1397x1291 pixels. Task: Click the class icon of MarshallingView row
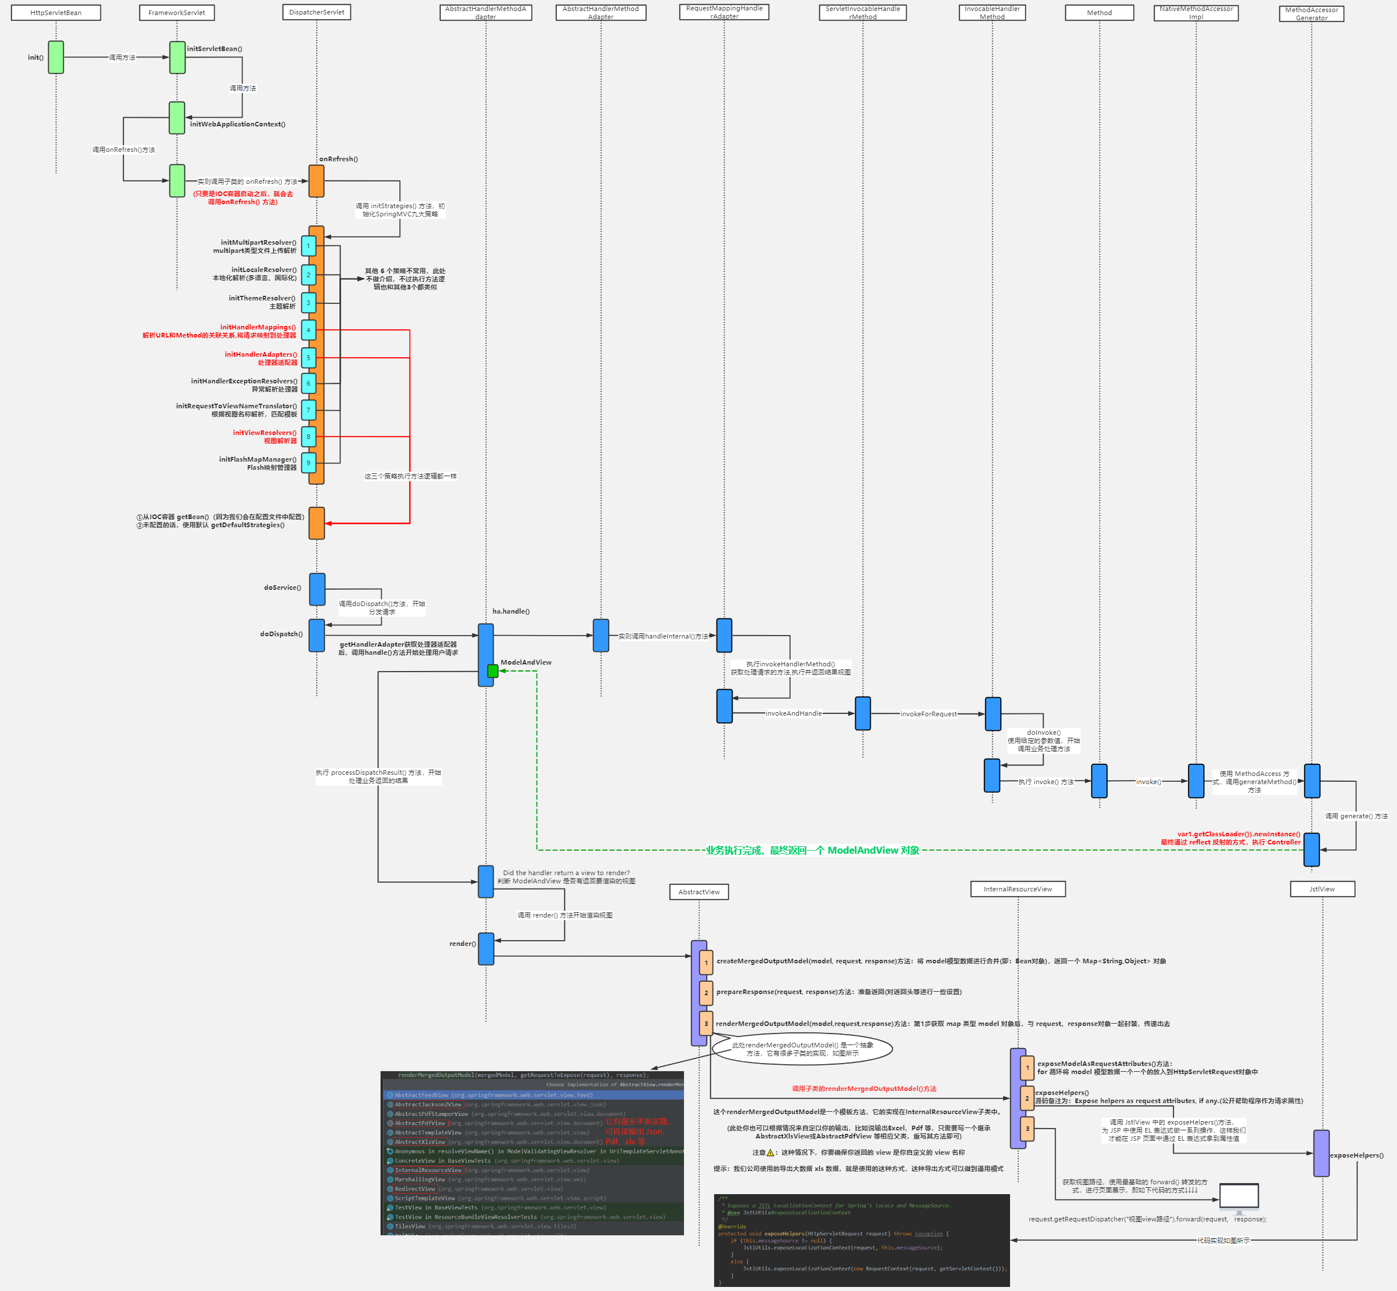click(x=390, y=1179)
